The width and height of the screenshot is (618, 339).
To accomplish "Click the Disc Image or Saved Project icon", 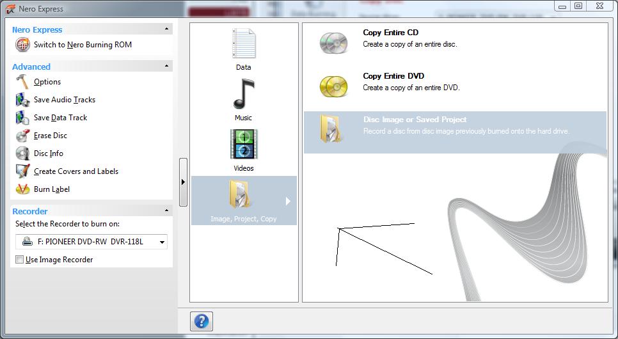I will coord(331,129).
